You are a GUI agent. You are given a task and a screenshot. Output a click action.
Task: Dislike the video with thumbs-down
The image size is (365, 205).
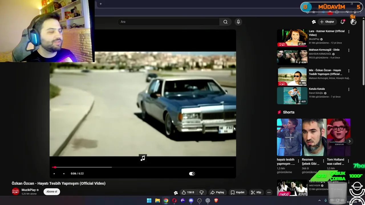pos(202,192)
